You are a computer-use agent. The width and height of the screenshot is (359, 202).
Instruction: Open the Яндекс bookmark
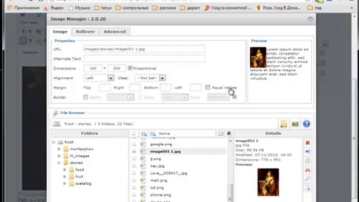(54, 8)
